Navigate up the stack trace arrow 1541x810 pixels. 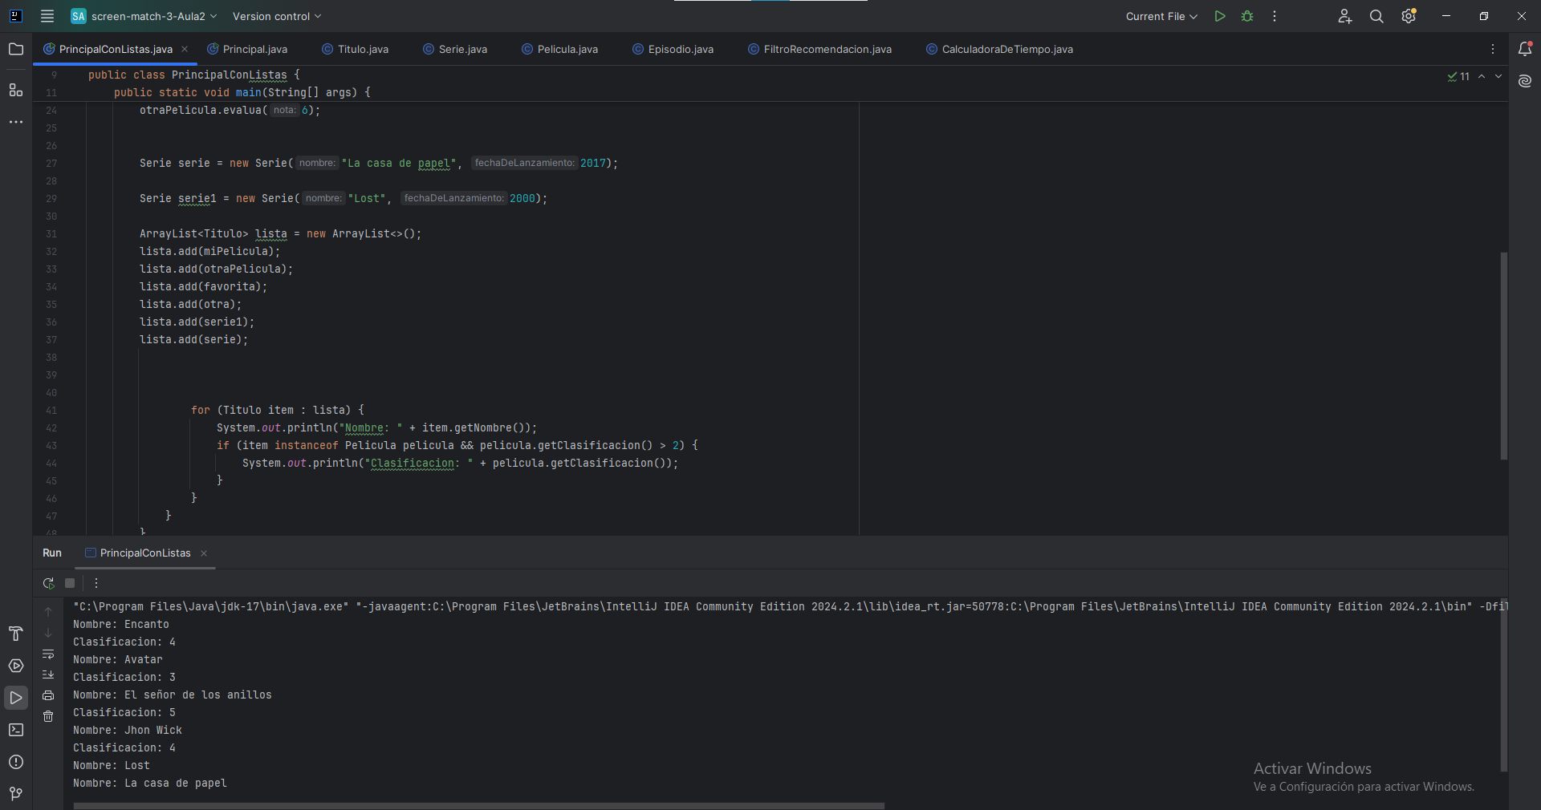coord(48,612)
